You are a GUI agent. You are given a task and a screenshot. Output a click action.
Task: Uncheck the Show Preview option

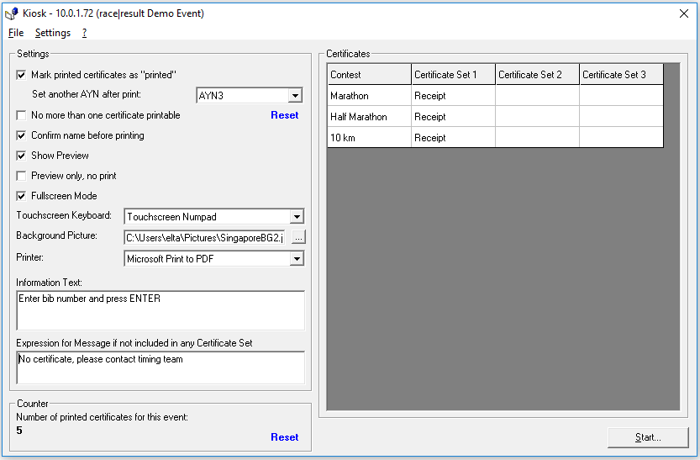(x=21, y=156)
